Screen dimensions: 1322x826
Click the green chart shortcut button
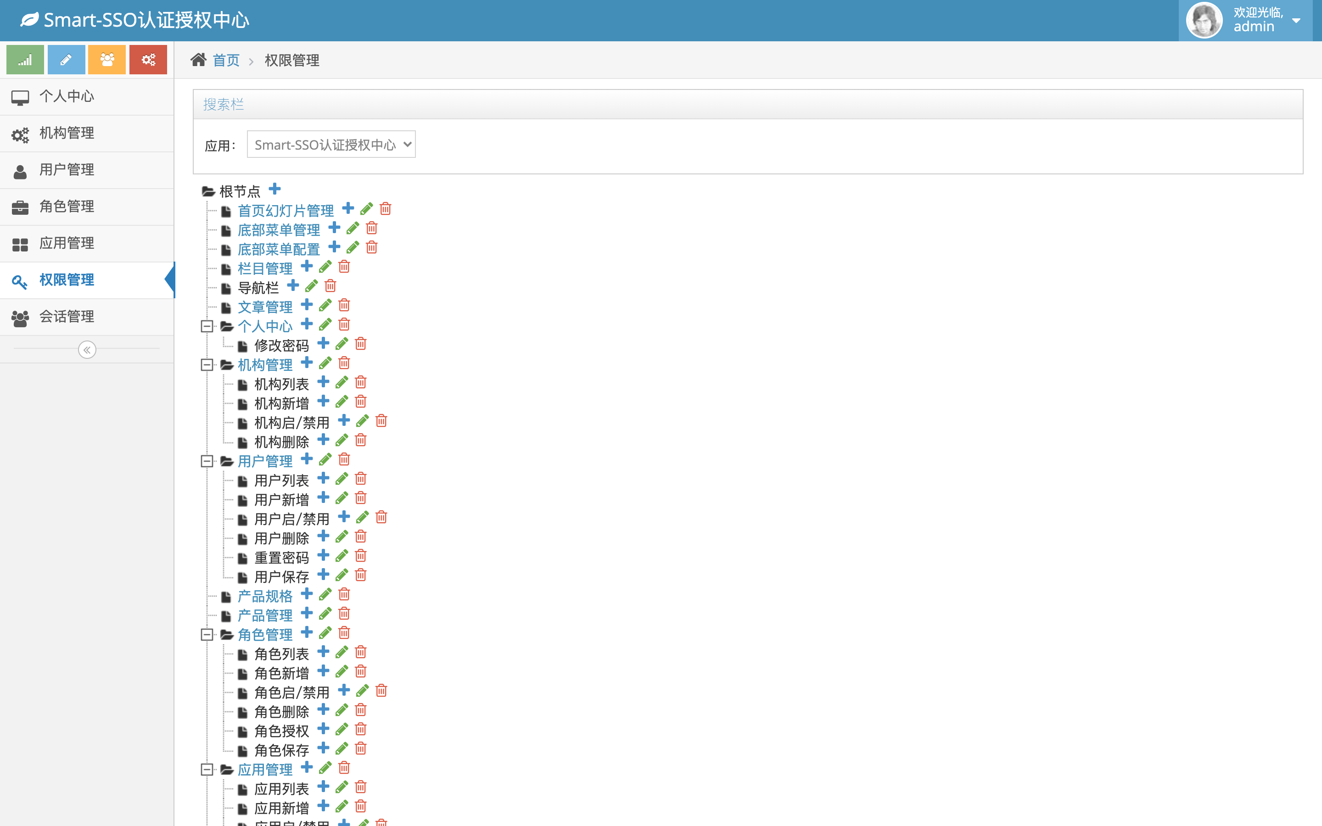(x=25, y=60)
